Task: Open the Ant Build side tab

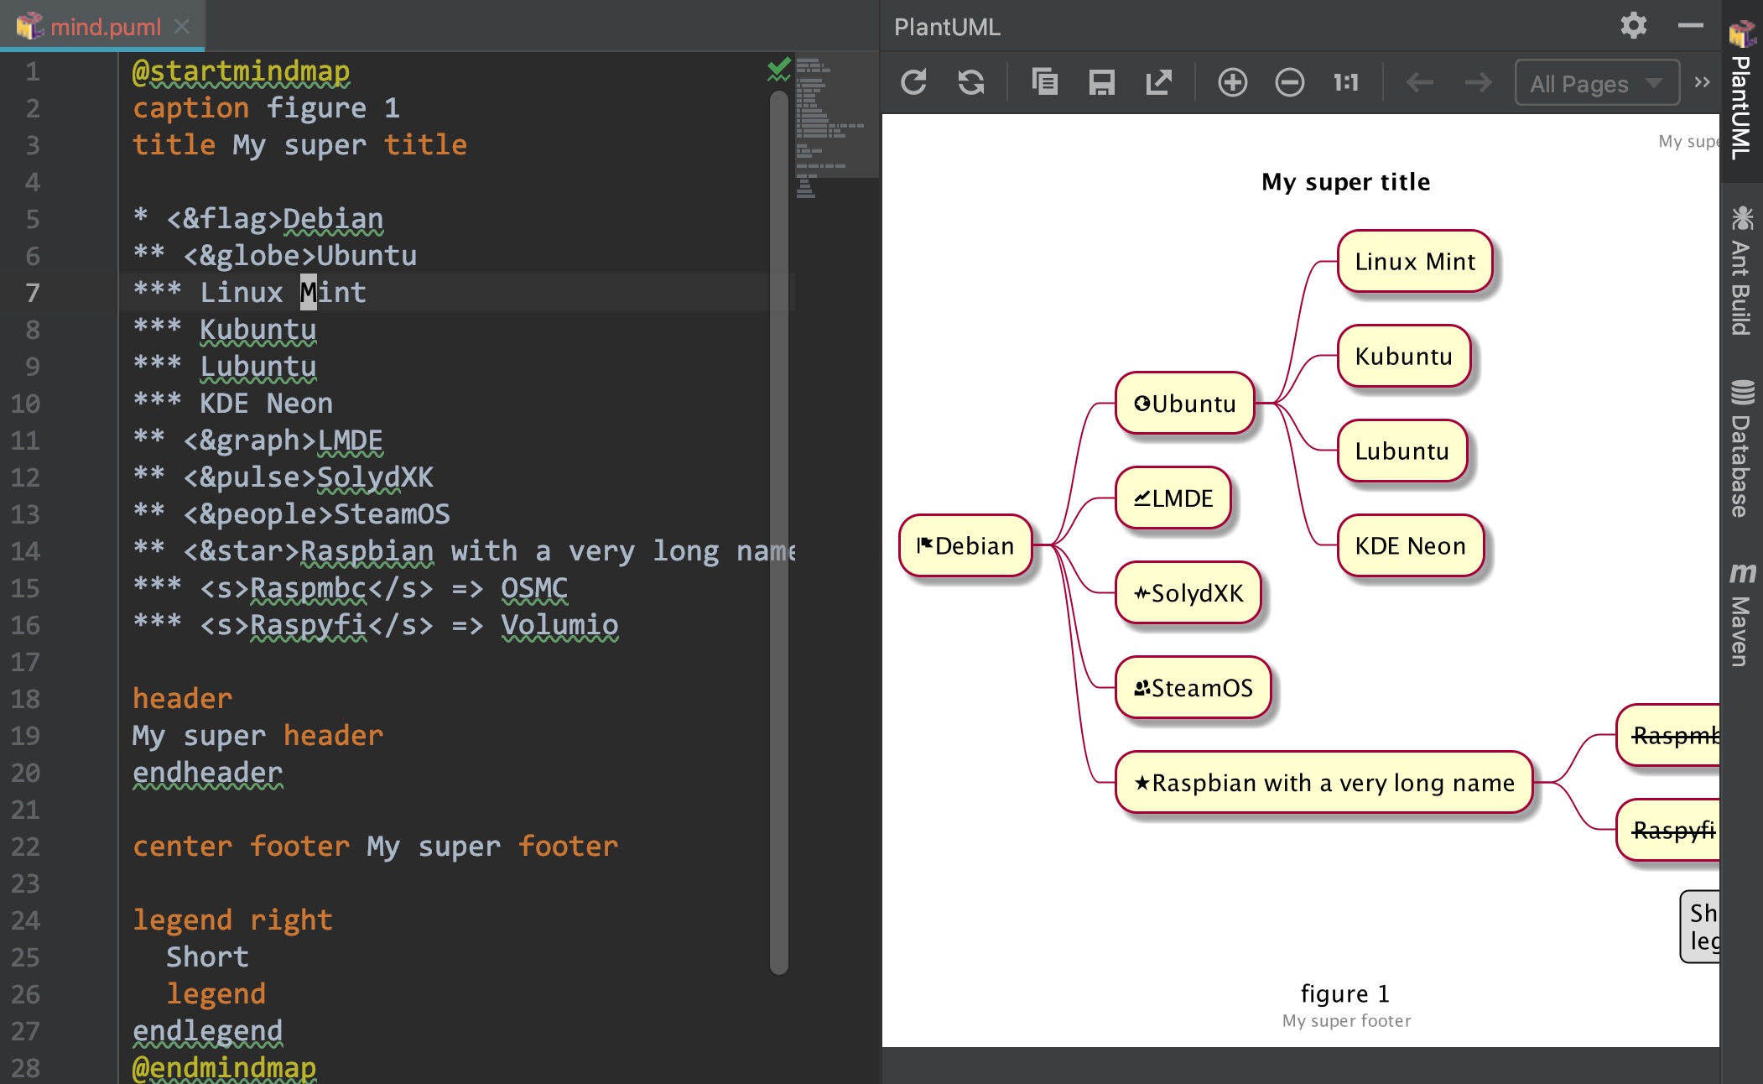Action: pos(1741,271)
